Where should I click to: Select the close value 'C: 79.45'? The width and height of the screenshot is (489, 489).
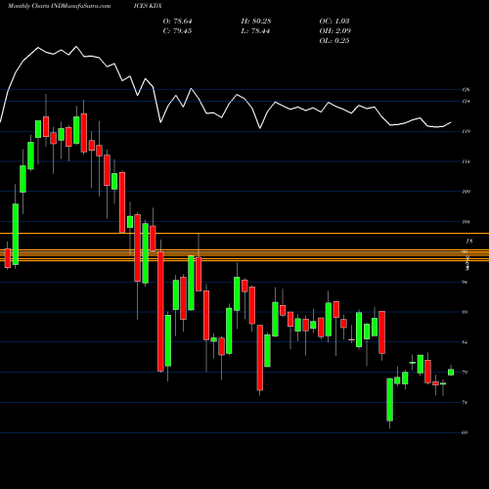[178, 31]
